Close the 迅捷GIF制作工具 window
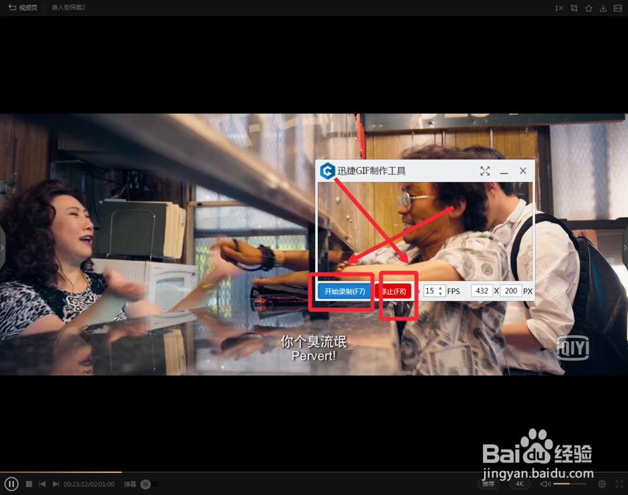Image resolution: width=628 pixels, height=495 pixels. pos(522,171)
